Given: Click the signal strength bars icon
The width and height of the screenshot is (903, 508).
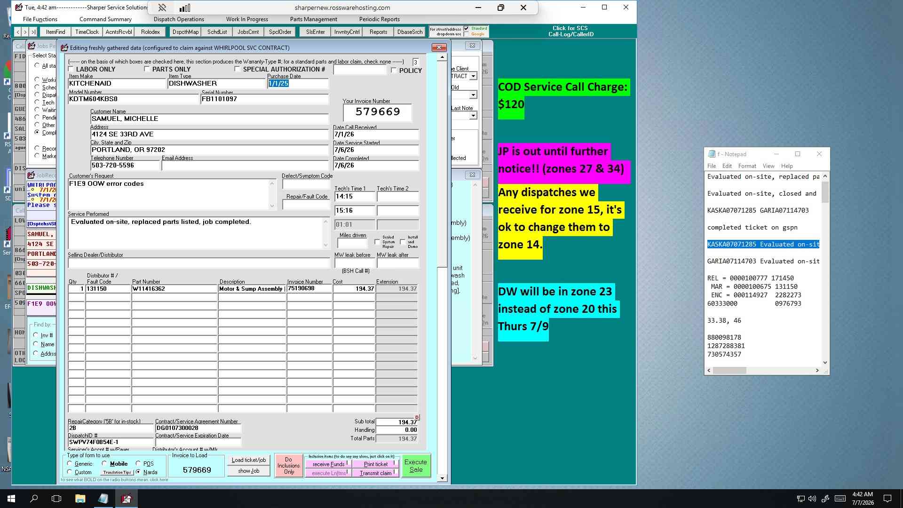Looking at the screenshot, I should point(185,8).
